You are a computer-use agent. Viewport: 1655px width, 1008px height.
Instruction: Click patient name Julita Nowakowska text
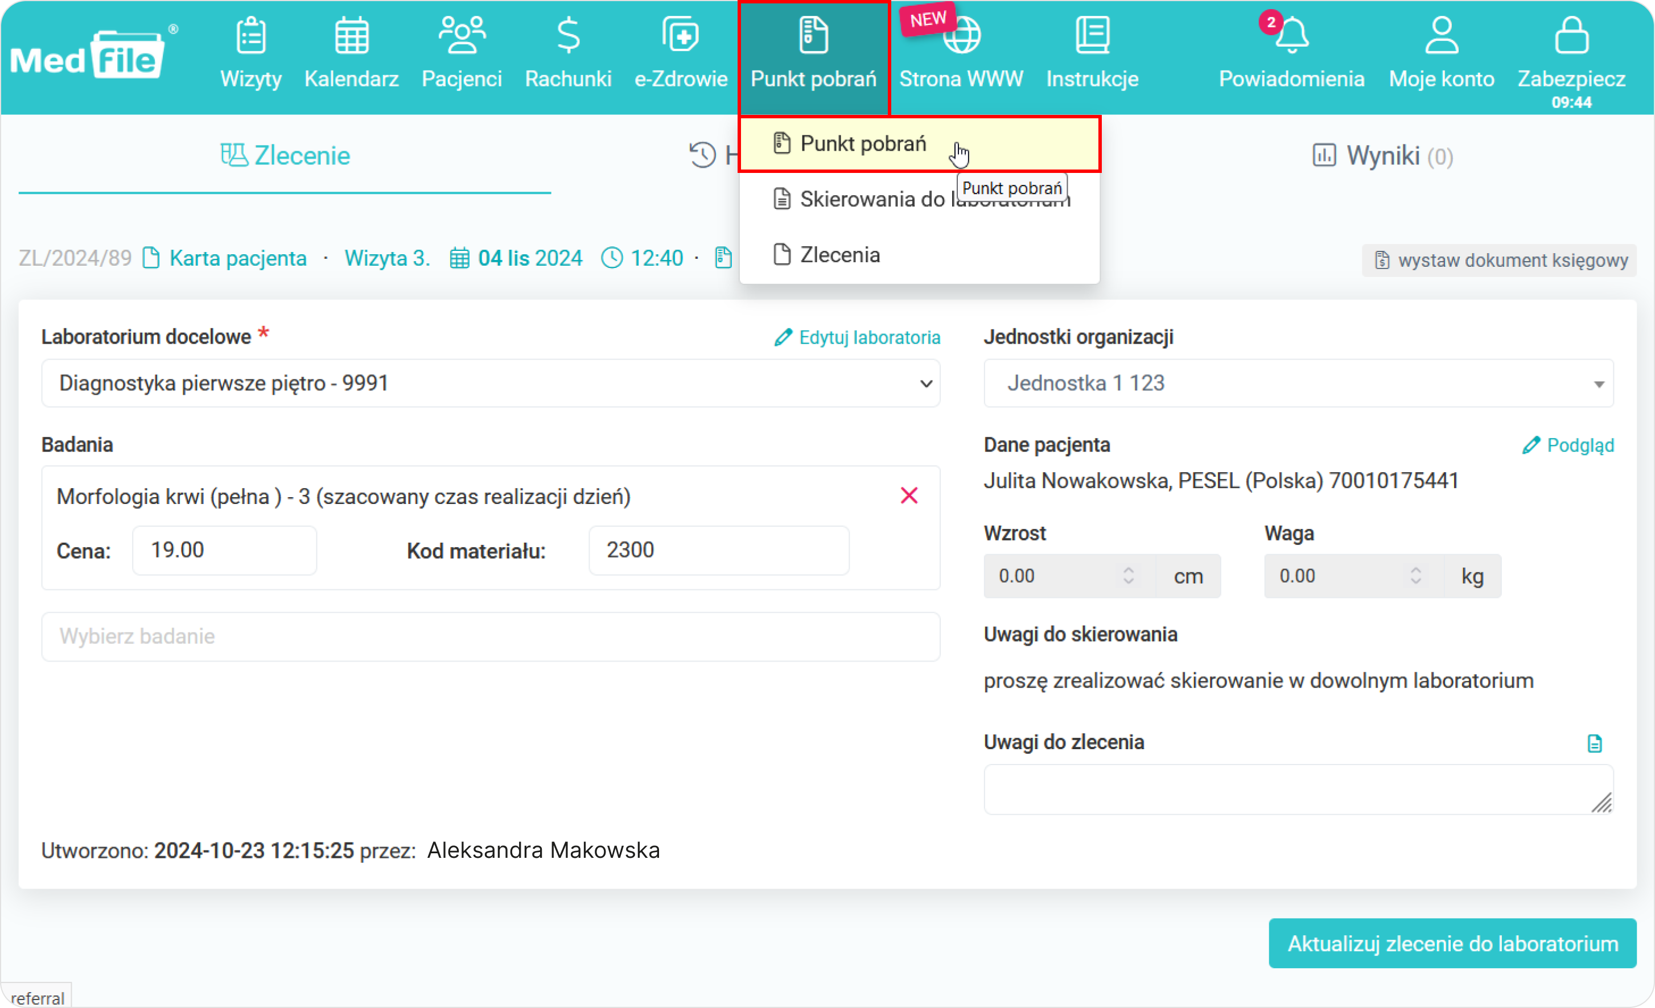point(1077,481)
